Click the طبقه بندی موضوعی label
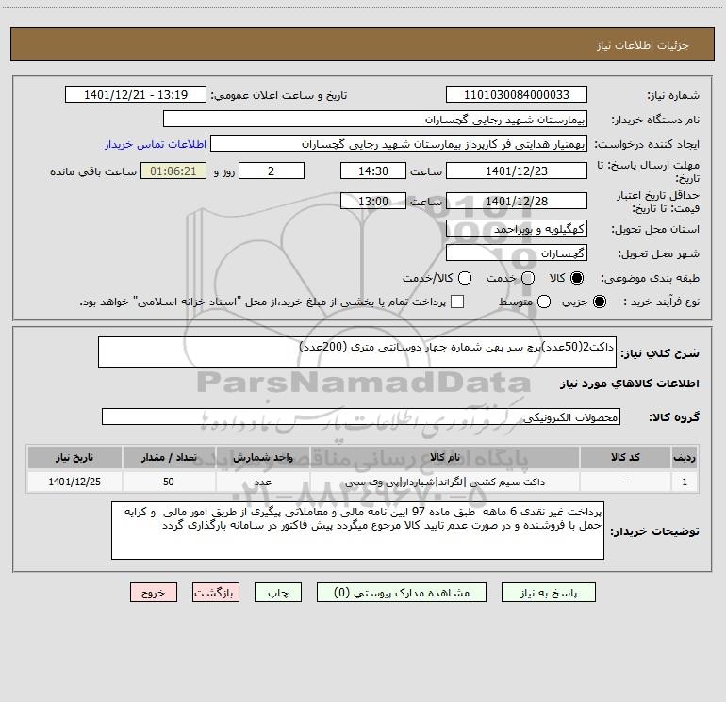The height and width of the screenshot is (702, 726). (x=650, y=278)
